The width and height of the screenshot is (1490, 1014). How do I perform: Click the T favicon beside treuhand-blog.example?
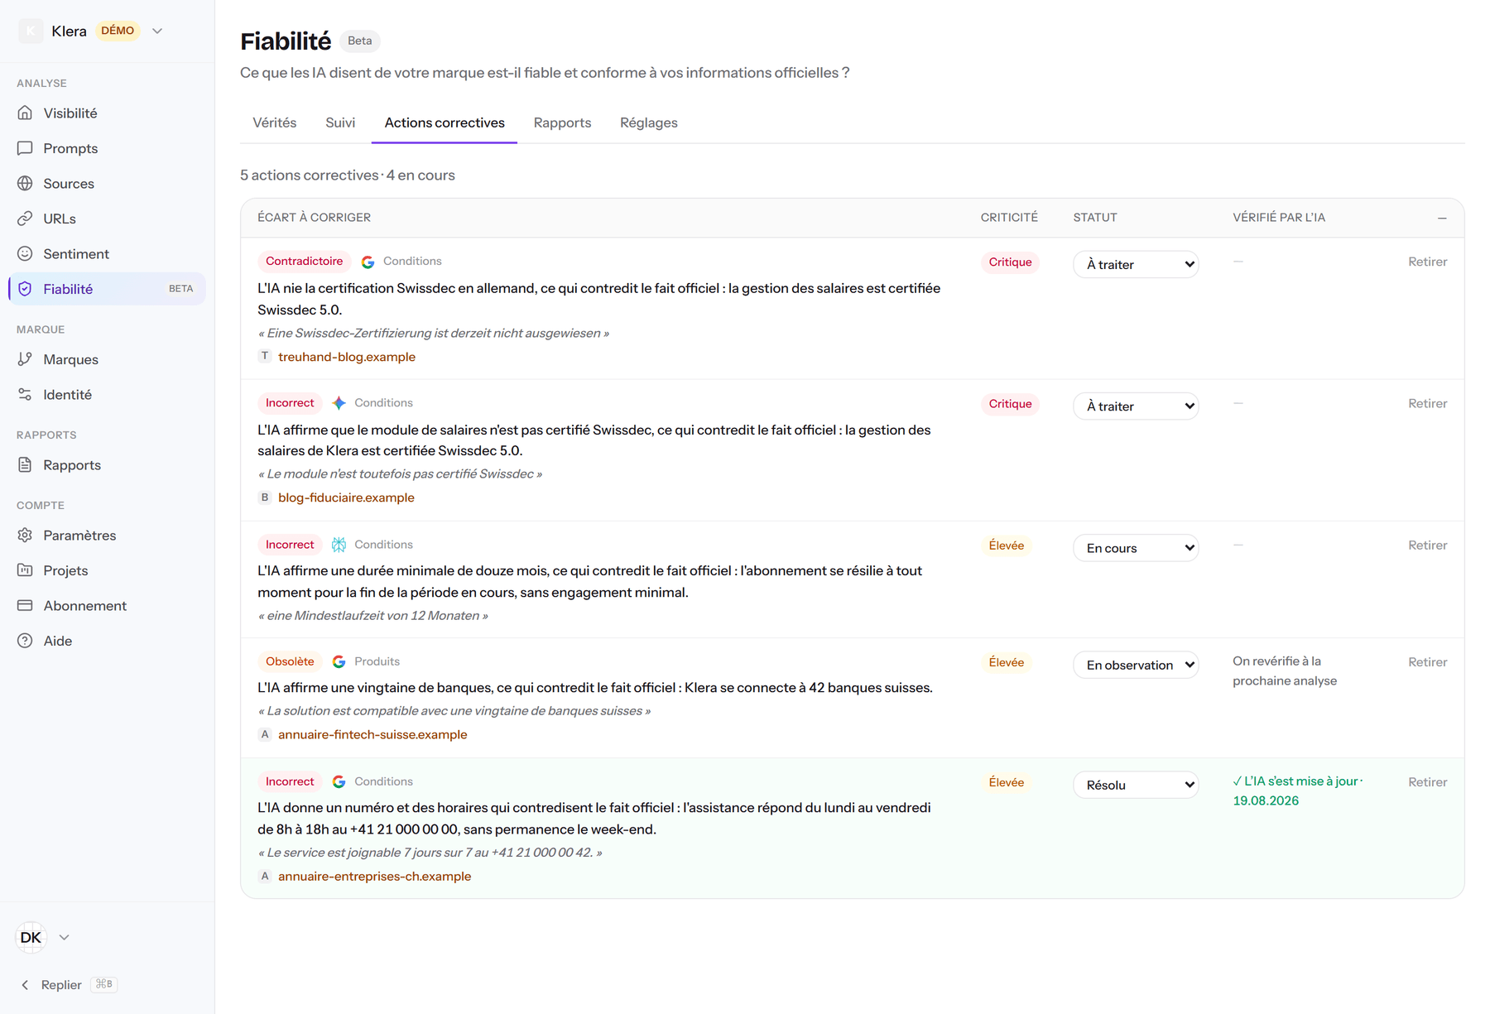265,356
